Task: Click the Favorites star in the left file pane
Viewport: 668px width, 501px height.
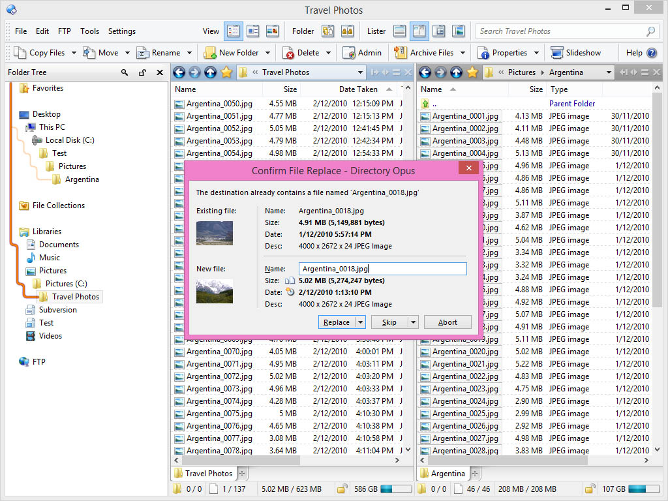Action: click(x=226, y=72)
